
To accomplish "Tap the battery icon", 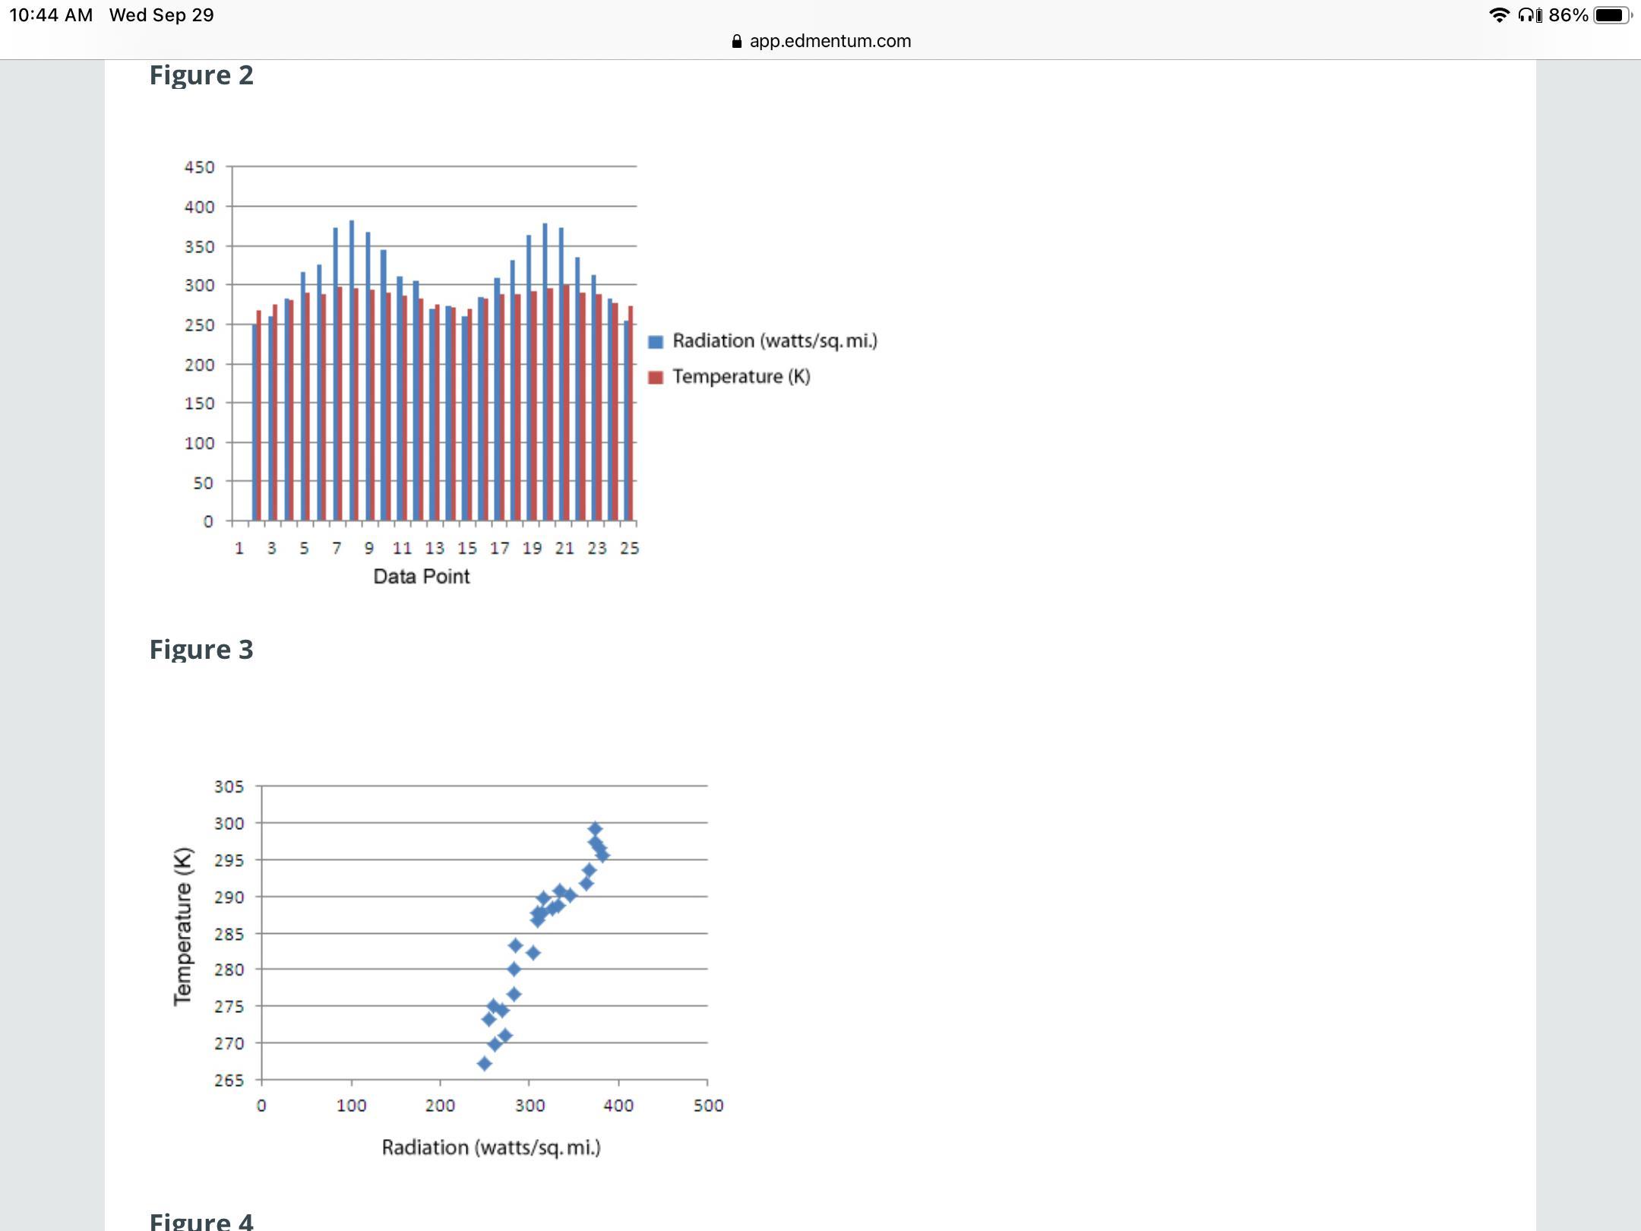I will (1612, 15).
